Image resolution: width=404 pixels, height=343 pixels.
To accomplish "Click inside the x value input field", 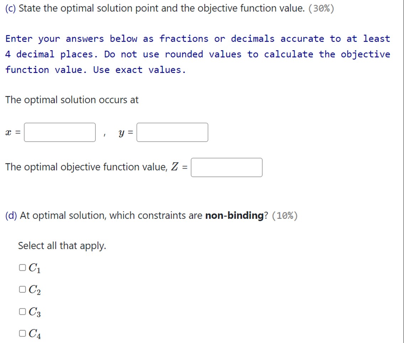I will (x=59, y=132).
